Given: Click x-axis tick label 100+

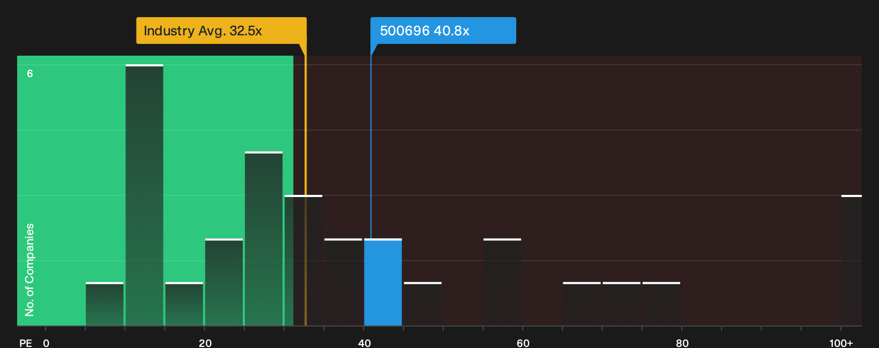Looking at the screenshot, I should pyautogui.click(x=841, y=343).
